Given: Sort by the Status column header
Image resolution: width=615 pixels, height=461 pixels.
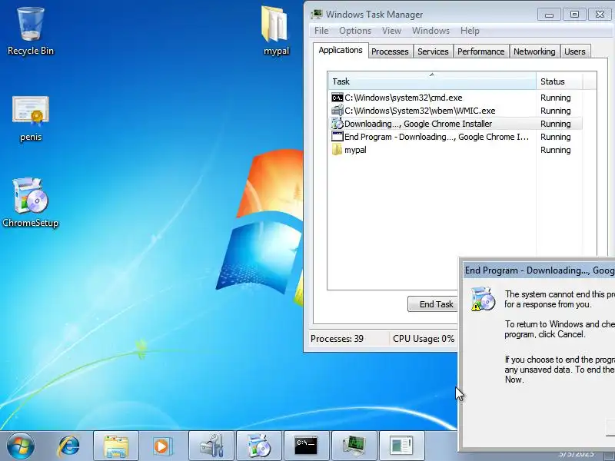Looking at the screenshot, I should 560,81.
